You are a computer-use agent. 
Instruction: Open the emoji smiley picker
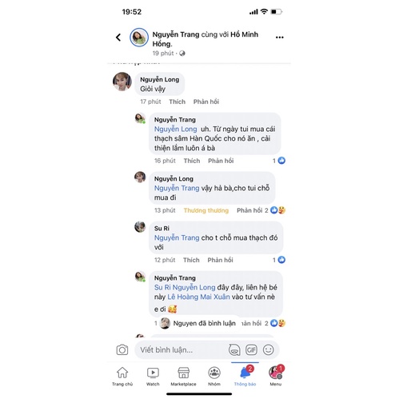point(268,349)
